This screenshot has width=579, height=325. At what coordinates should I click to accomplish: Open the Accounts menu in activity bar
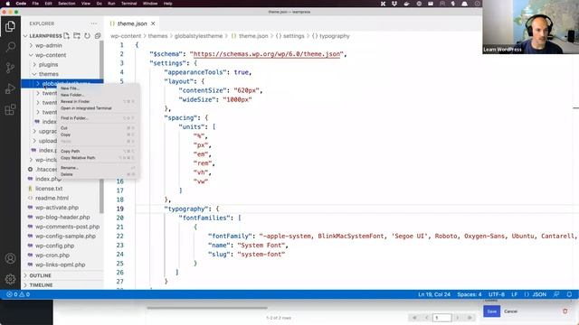pyautogui.click(x=10, y=258)
